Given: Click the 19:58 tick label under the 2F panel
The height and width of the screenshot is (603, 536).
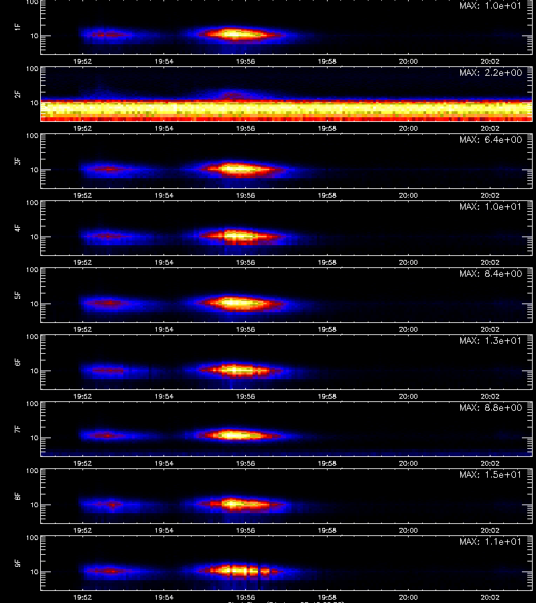Looking at the screenshot, I should point(327,129).
